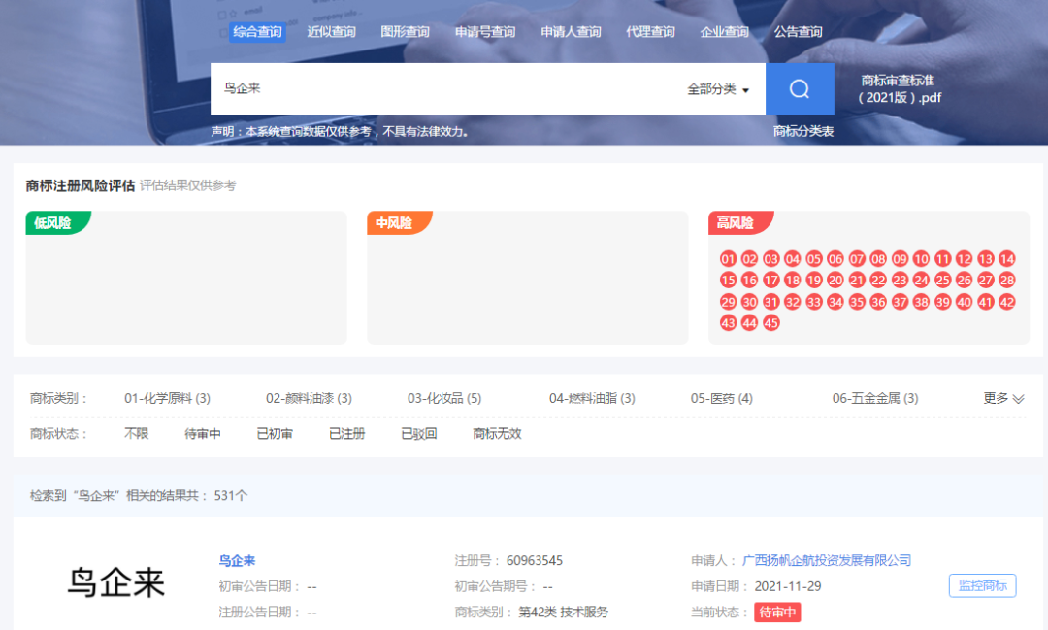Screen dimensions: 1048x630
Task: Select high-risk class badge 01
Action: point(728,259)
